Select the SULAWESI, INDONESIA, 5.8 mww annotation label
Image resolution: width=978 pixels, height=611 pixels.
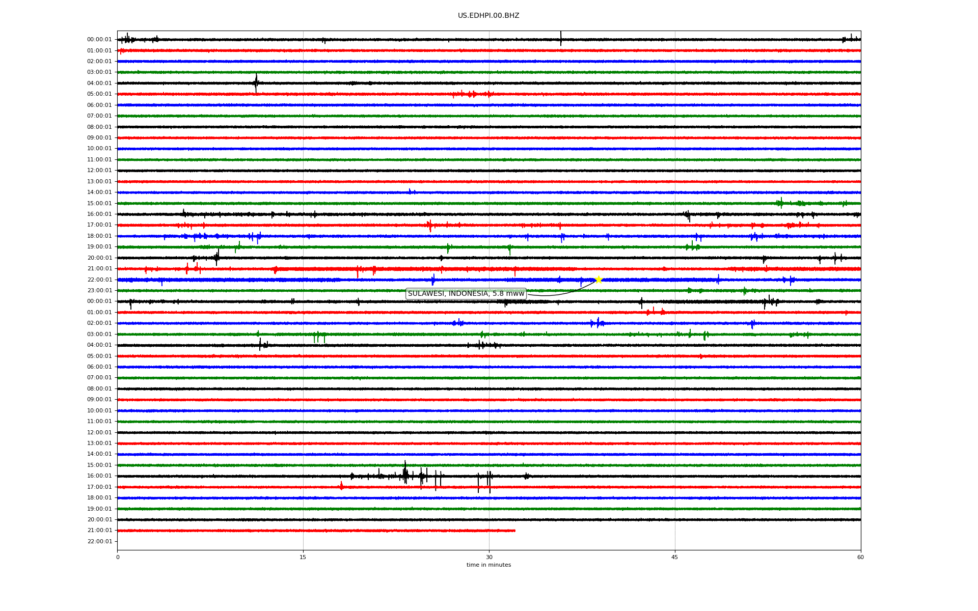click(466, 294)
